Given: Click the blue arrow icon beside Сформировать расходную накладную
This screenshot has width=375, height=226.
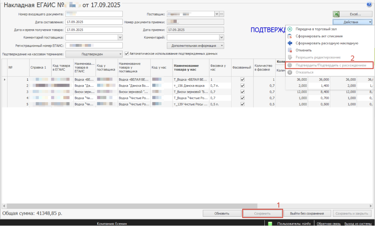Looking at the screenshot, I should click(x=290, y=43).
